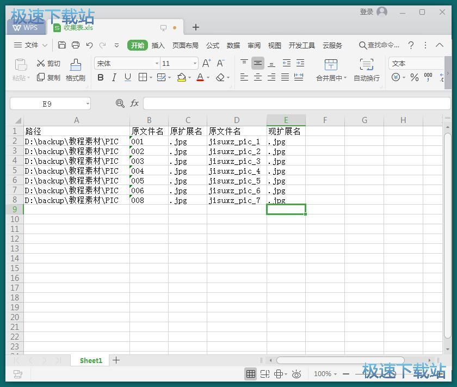Click the font color red A swatch
This screenshot has height=387, width=457.
pos(200,78)
